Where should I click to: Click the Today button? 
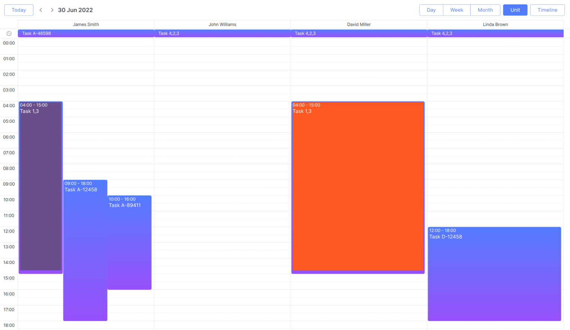pyautogui.click(x=18, y=10)
